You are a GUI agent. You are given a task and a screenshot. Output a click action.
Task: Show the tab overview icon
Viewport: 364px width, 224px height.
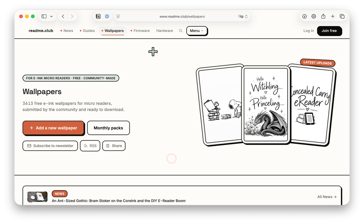[x=342, y=16]
